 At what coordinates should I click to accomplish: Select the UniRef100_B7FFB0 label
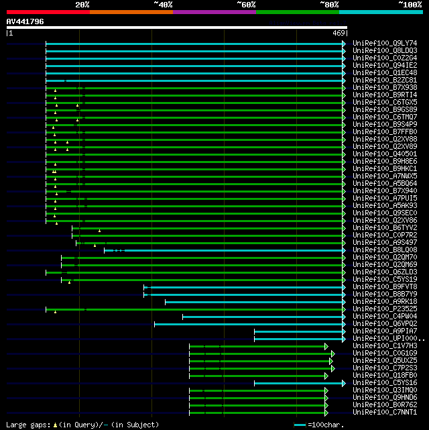[x=385, y=132]
